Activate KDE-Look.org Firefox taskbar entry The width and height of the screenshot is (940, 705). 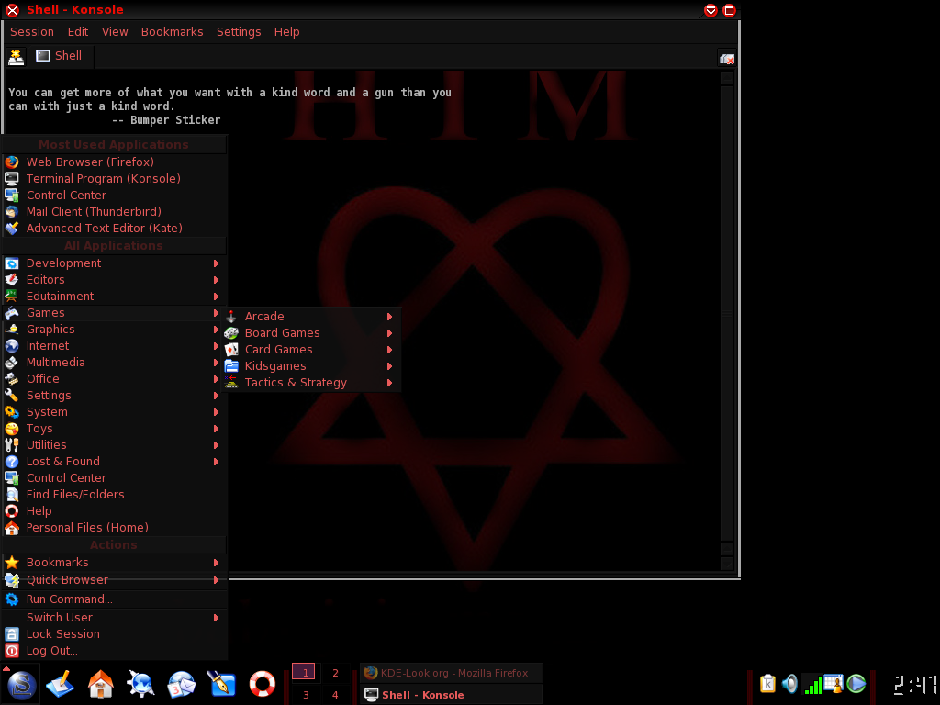click(x=451, y=673)
